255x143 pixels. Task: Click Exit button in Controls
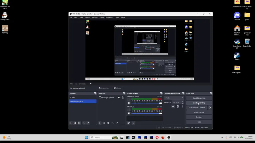[x=199, y=122]
